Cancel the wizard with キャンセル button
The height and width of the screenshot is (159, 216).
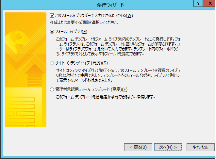tap(200, 147)
